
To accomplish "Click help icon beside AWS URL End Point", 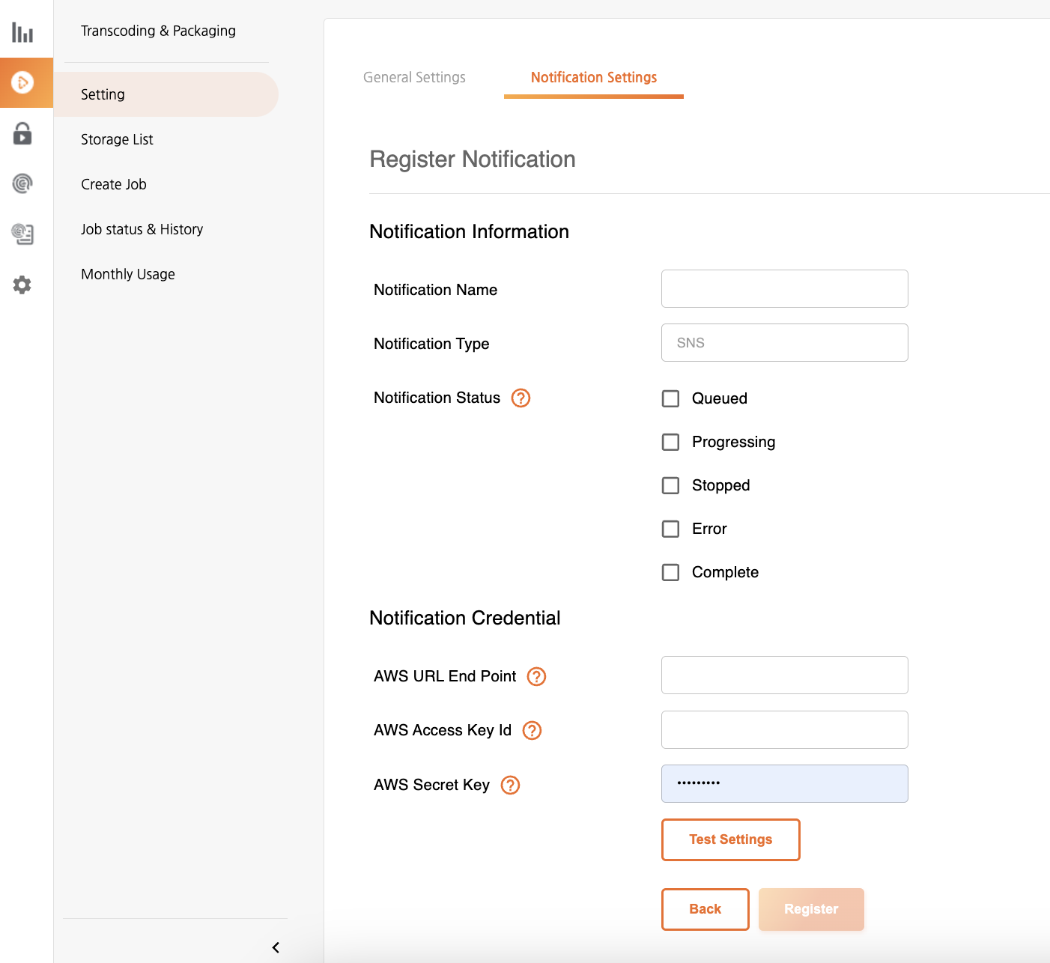I will 536,676.
